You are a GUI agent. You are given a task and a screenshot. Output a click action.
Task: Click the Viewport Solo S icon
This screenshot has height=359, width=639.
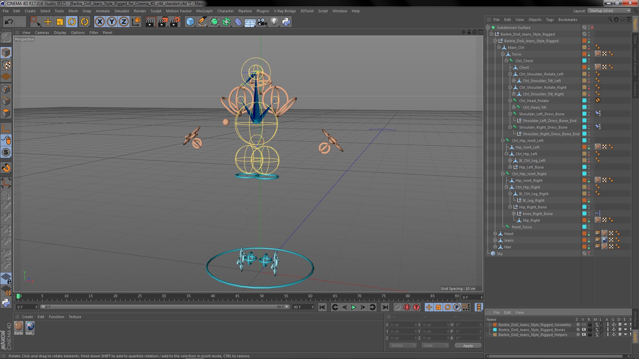coord(6,153)
